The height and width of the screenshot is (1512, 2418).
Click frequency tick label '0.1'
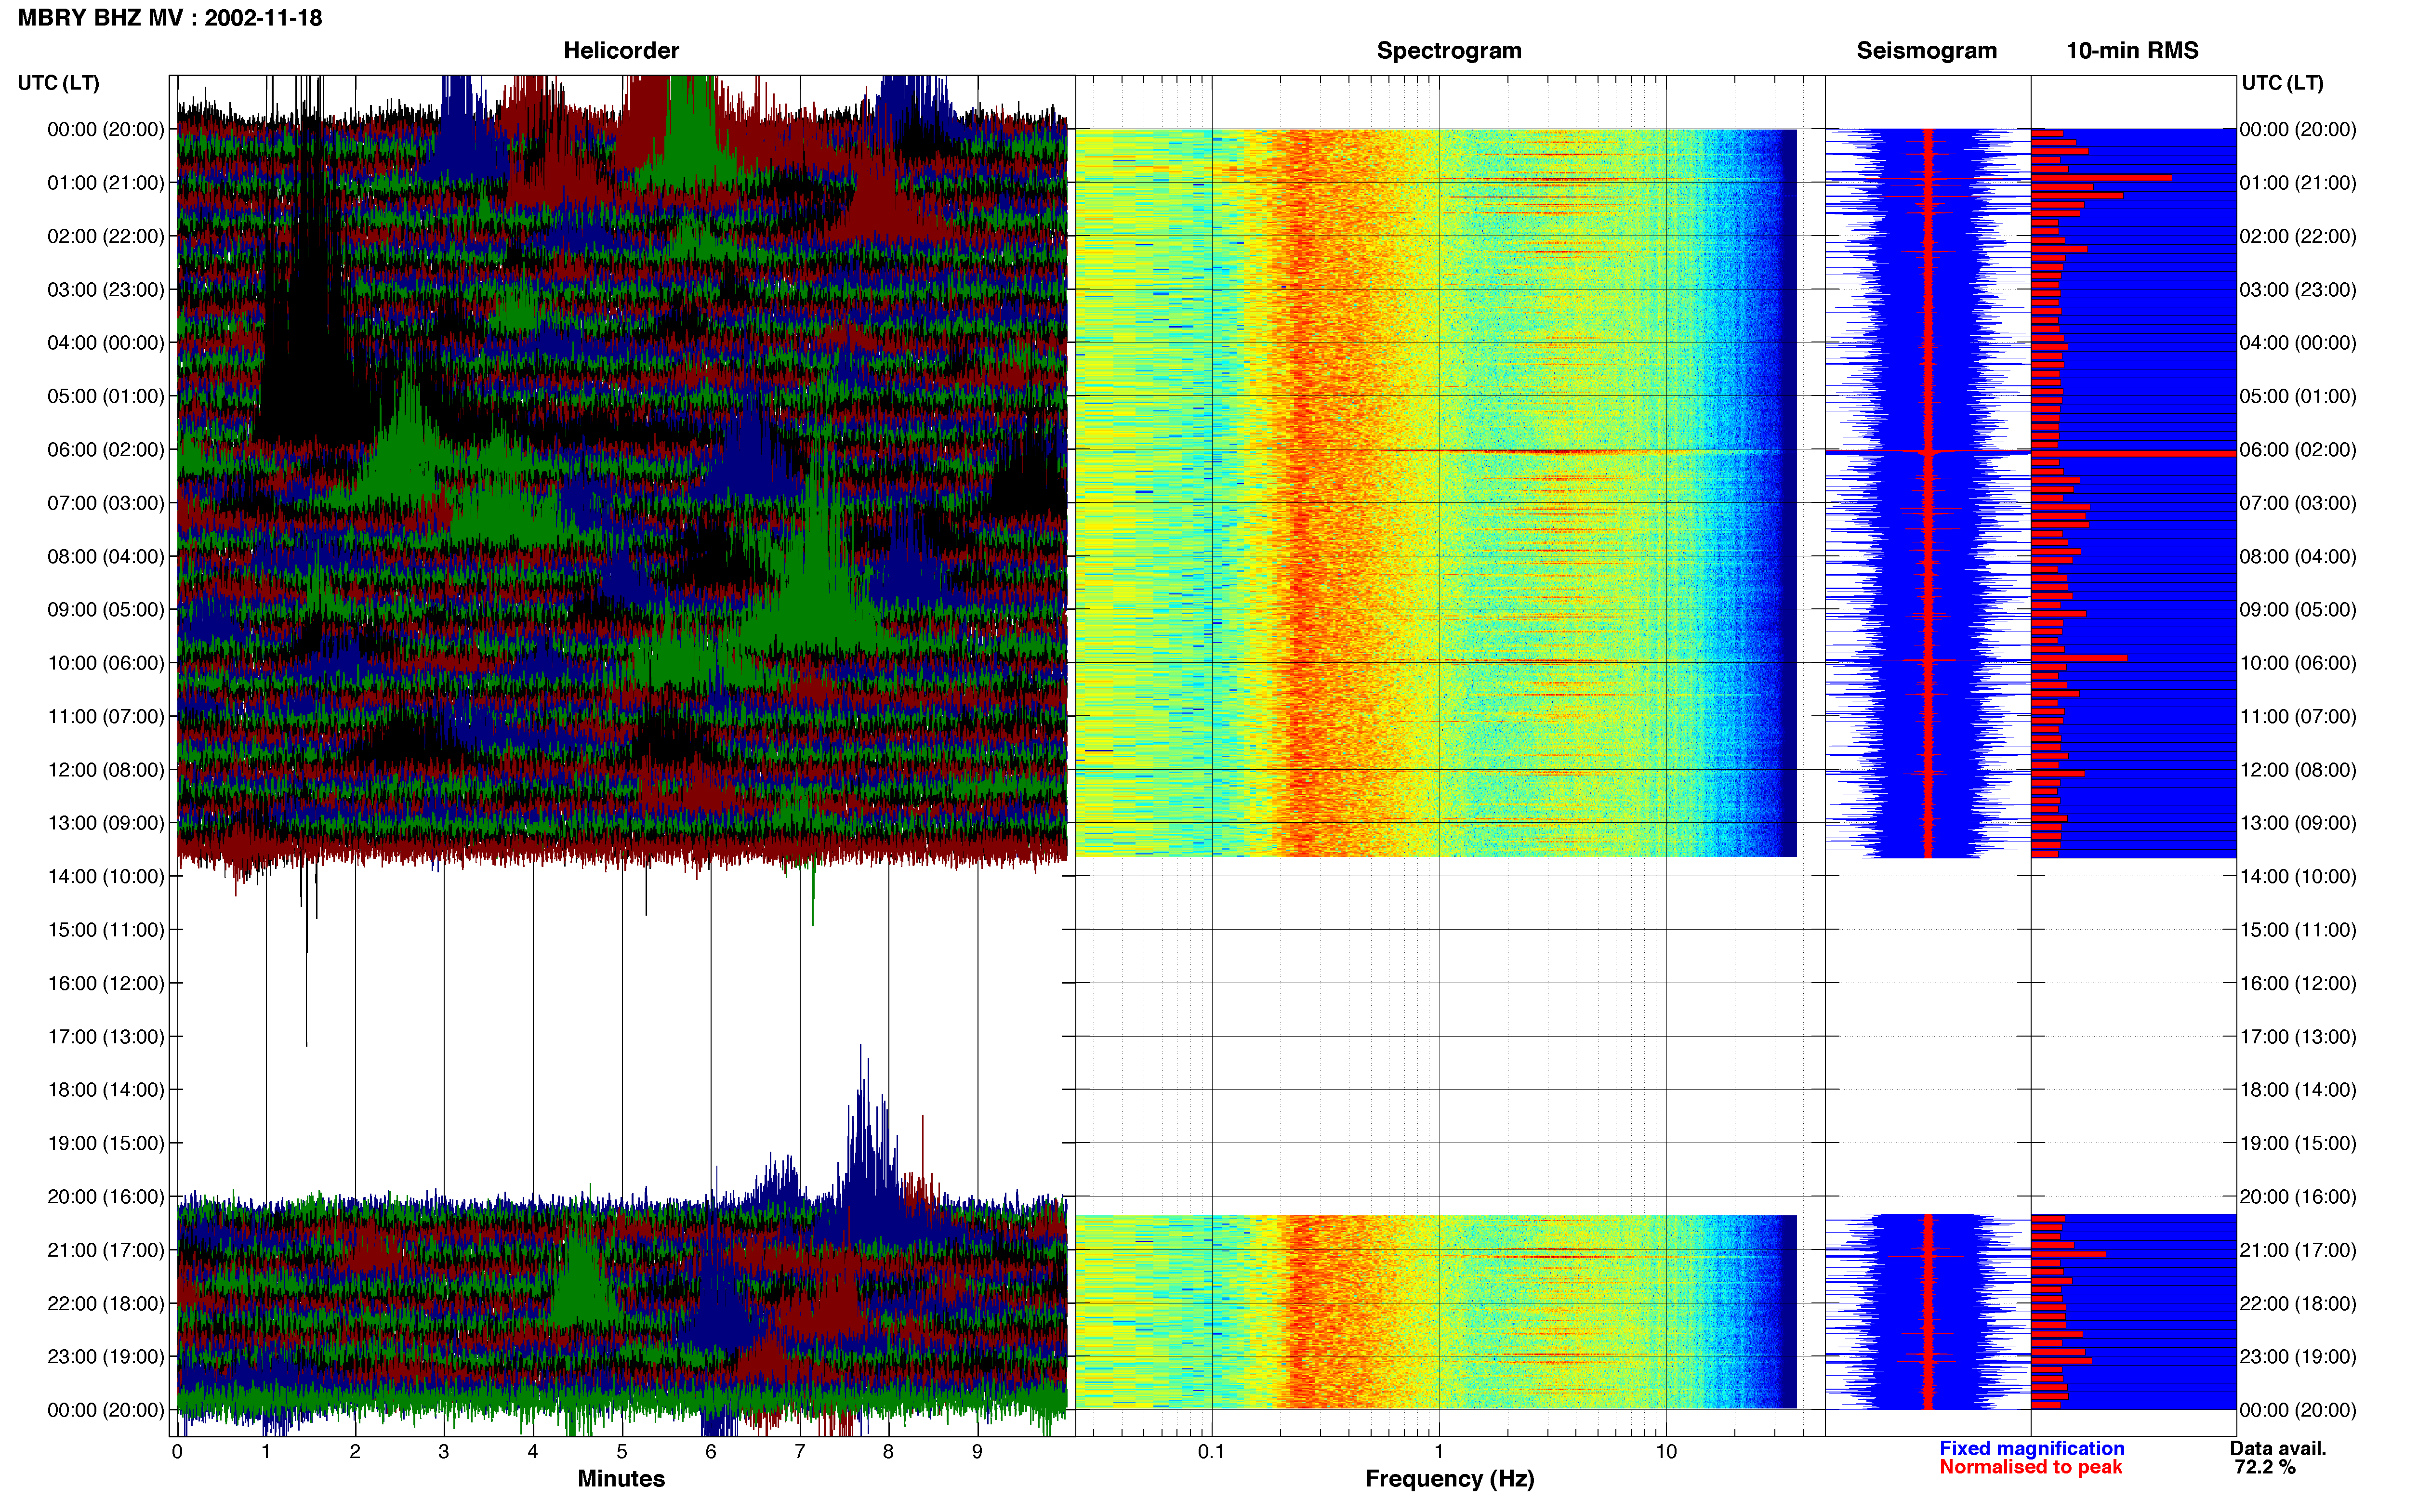[1211, 1452]
